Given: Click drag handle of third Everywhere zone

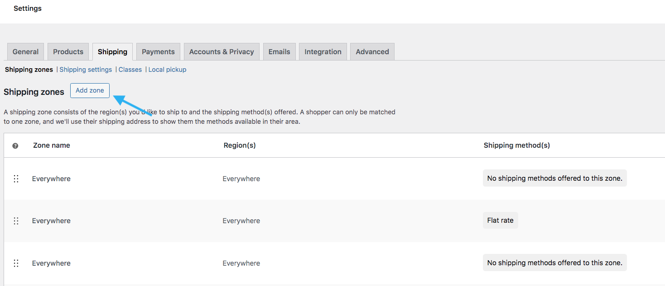Looking at the screenshot, I should pyautogui.click(x=16, y=263).
